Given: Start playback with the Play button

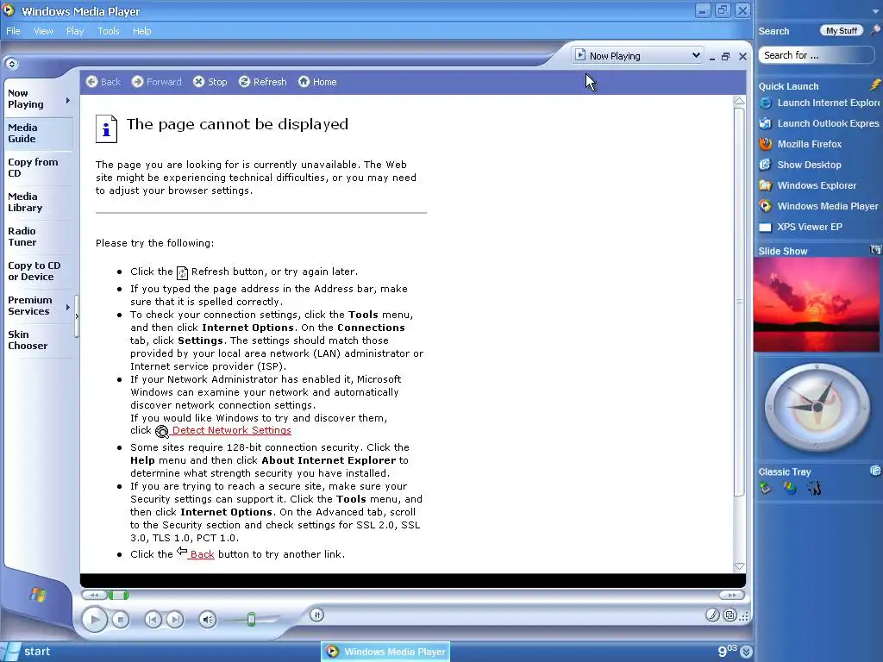Looking at the screenshot, I should pyautogui.click(x=95, y=620).
